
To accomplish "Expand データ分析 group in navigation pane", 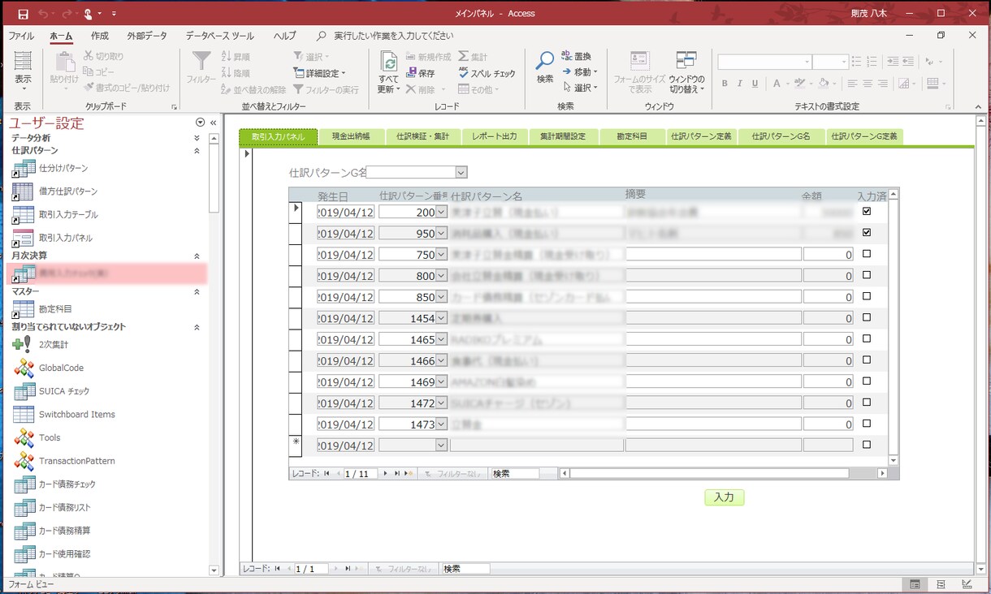I will [197, 138].
